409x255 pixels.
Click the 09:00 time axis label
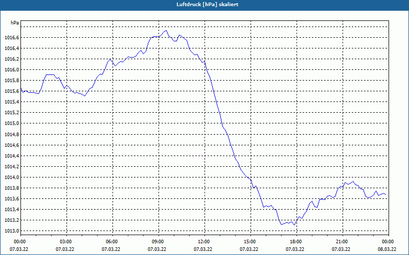[158, 242]
